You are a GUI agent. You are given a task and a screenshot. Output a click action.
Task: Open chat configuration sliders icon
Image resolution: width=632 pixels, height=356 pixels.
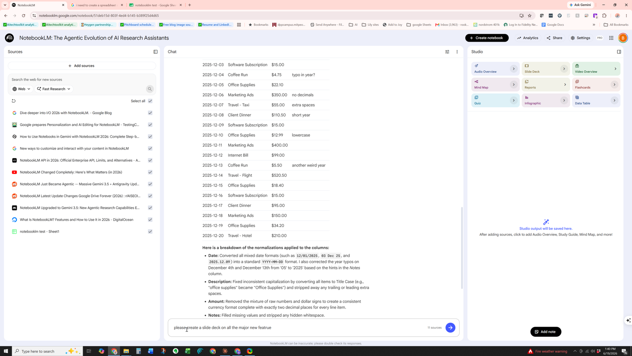(447, 52)
